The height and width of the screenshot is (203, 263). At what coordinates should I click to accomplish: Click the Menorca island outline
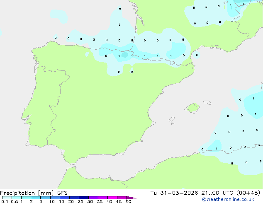[x=207, y=102]
